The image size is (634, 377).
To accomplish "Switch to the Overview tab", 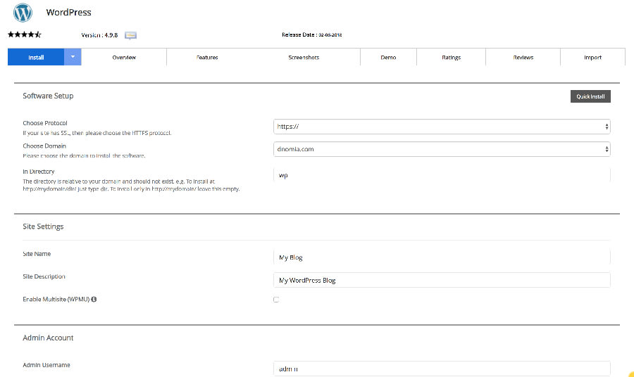I will pyautogui.click(x=124, y=57).
